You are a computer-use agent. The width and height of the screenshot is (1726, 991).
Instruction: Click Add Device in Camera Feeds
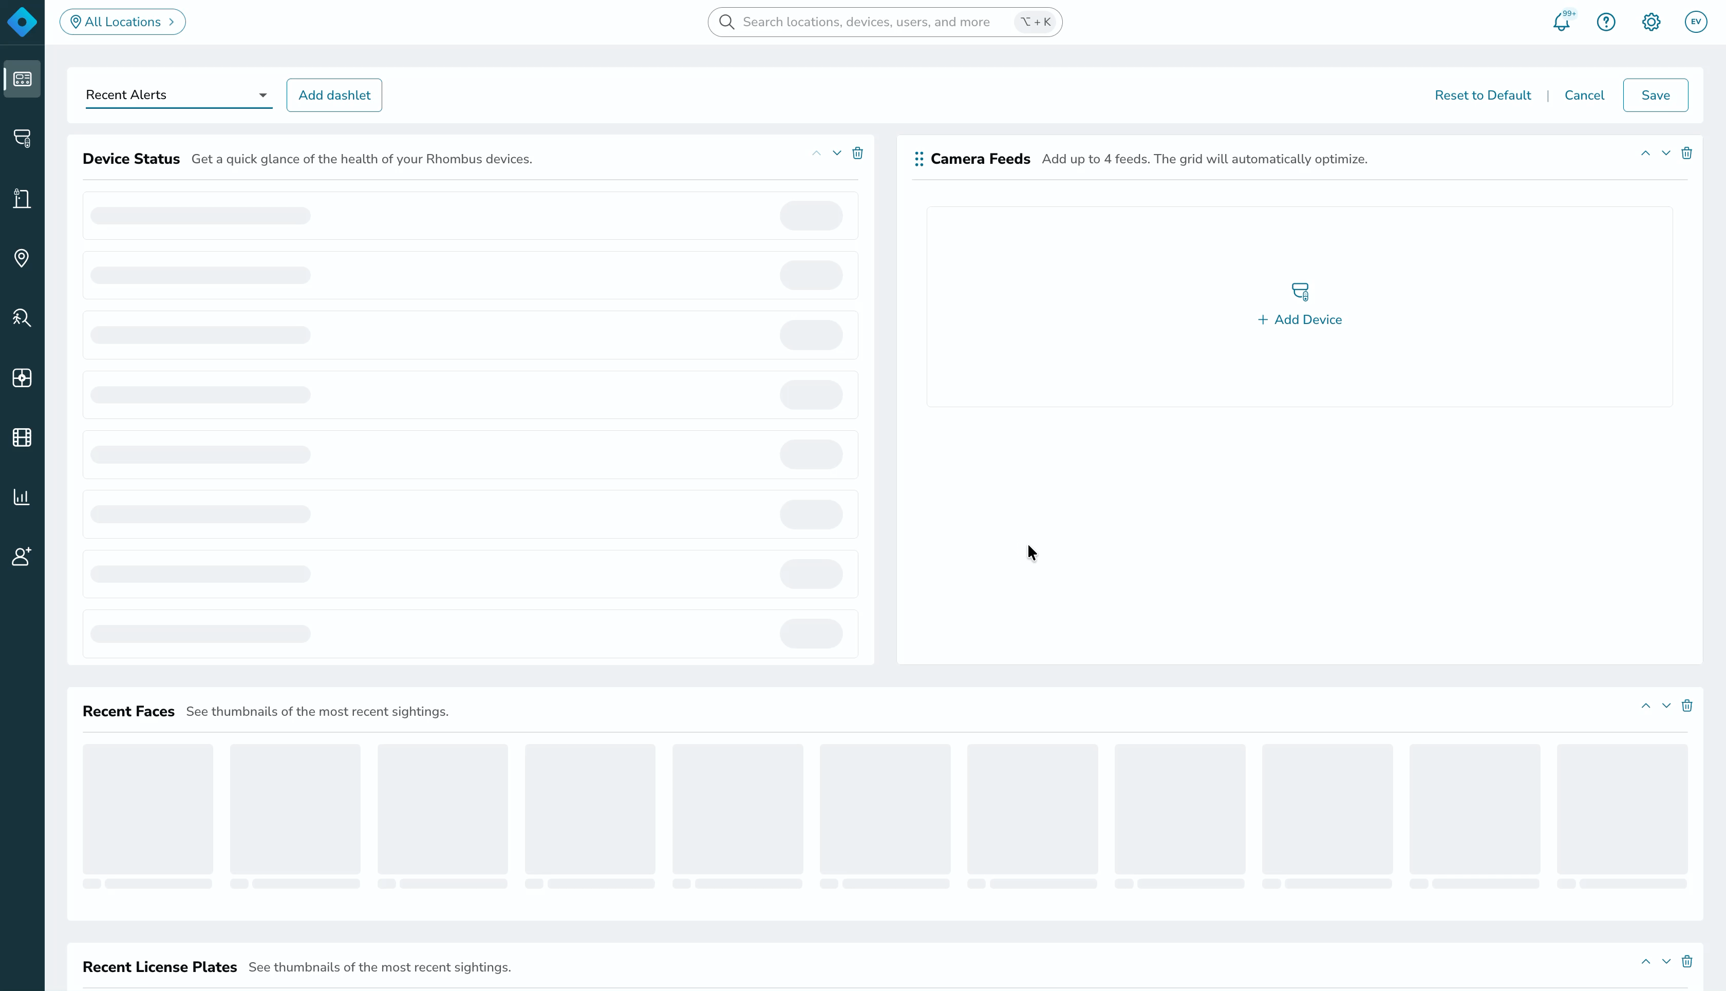point(1300,320)
